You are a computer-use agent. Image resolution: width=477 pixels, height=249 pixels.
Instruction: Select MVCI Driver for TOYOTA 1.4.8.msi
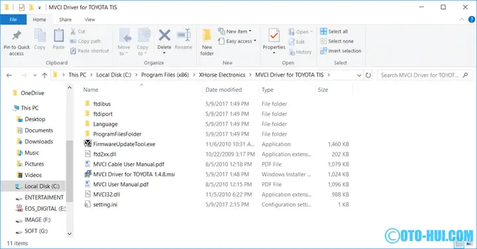(x=134, y=174)
